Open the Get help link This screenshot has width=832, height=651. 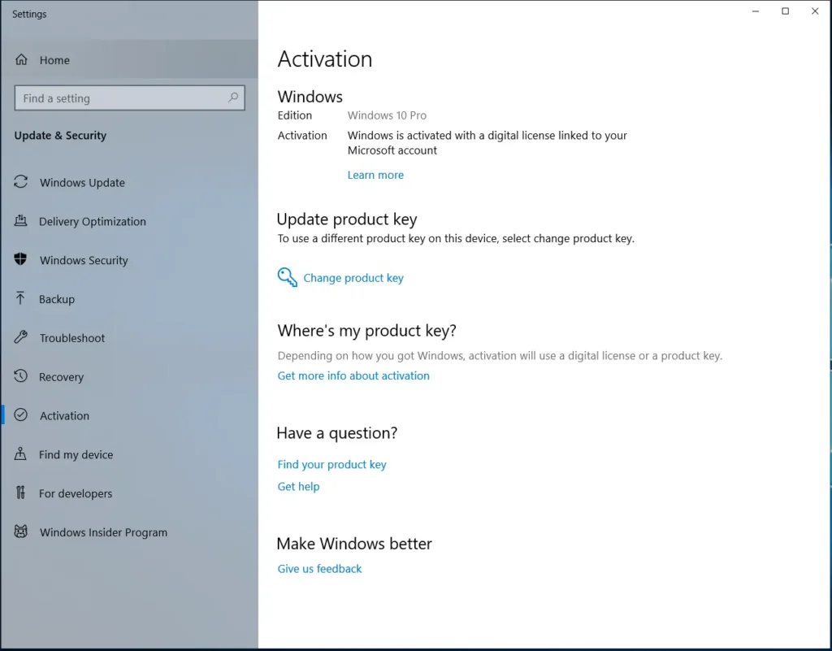coord(298,487)
